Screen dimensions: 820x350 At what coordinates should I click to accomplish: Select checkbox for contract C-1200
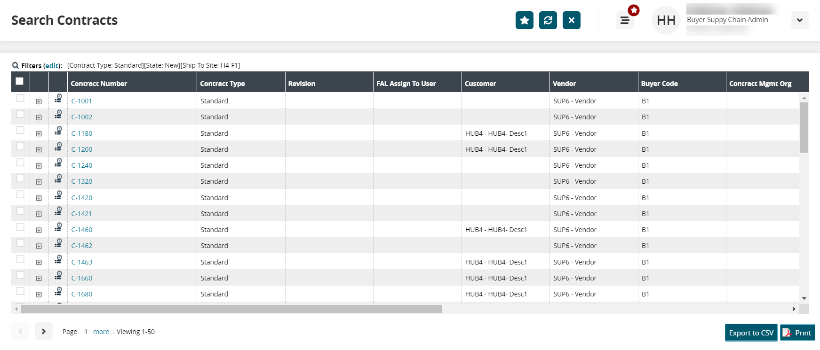20,147
